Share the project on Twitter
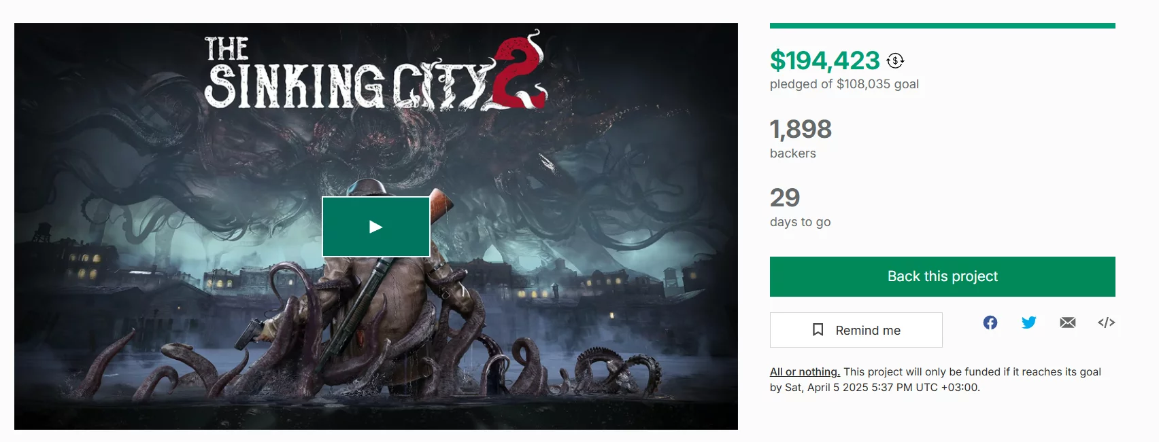 1029,323
